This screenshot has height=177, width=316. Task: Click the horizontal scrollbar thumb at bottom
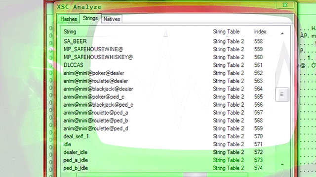[195, 175]
